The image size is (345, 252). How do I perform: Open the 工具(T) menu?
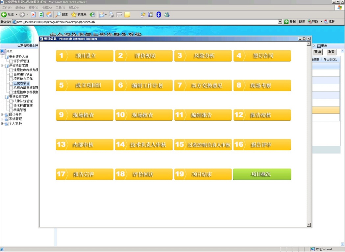[x=60, y=8]
